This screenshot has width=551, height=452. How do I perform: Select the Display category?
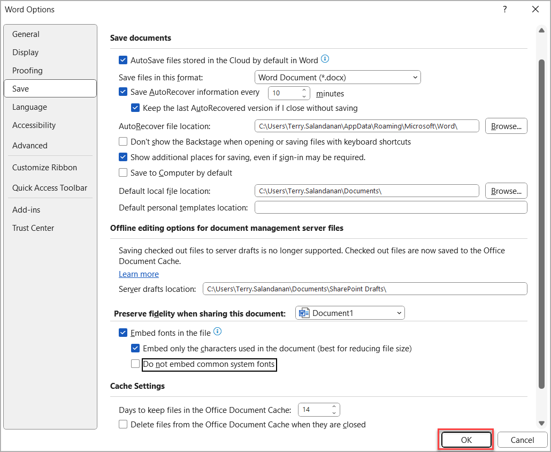(x=50, y=52)
